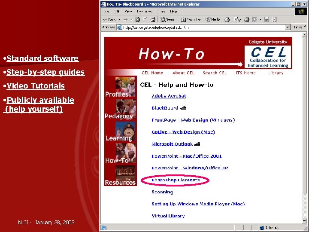
Task: Open the BlackBoard how-to link
Action: (x=165, y=108)
